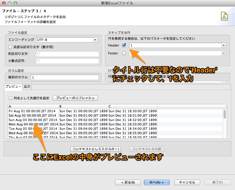Click inside the UTF-8 encoding text box

click(x=65, y=40)
